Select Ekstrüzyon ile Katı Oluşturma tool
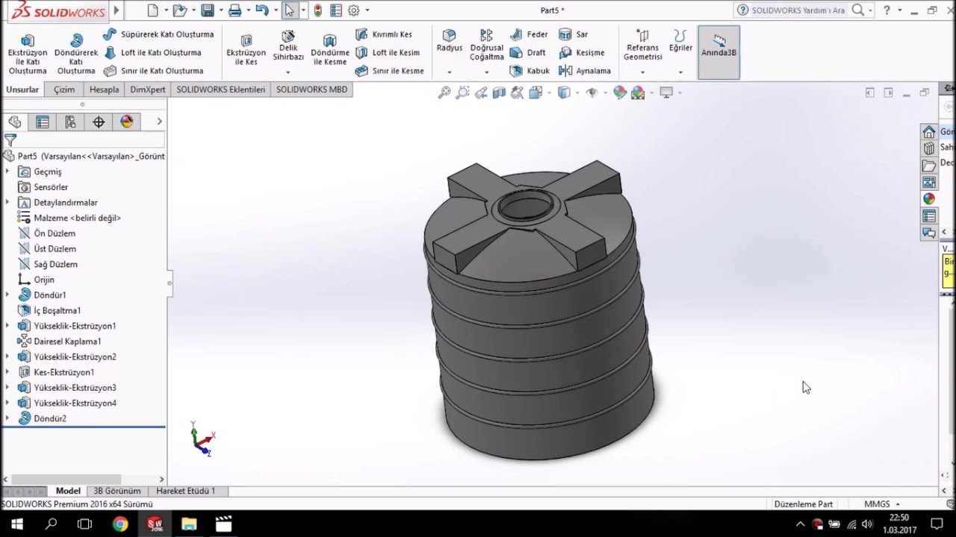This screenshot has height=537, width=956. click(28, 54)
